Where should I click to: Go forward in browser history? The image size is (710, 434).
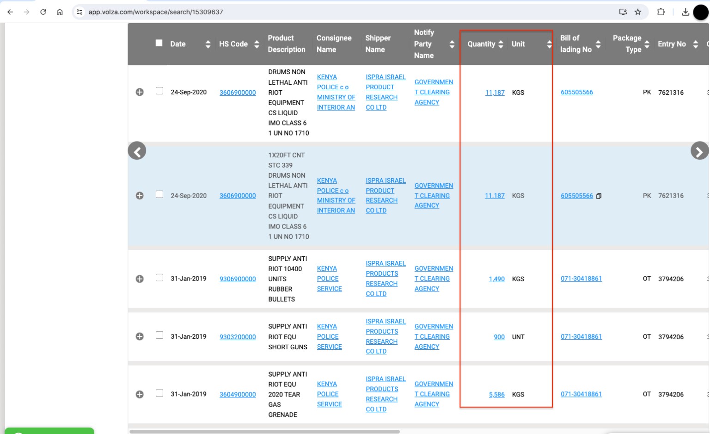pyautogui.click(x=26, y=12)
